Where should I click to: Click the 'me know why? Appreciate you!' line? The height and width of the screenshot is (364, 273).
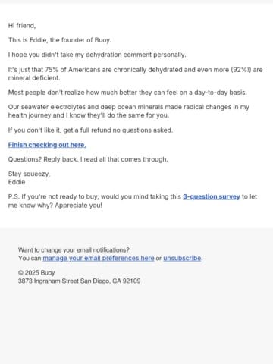click(x=55, y=205)
